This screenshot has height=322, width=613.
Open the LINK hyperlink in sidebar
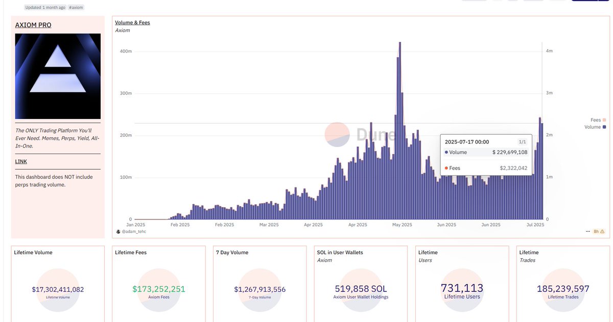coord(21,161)
